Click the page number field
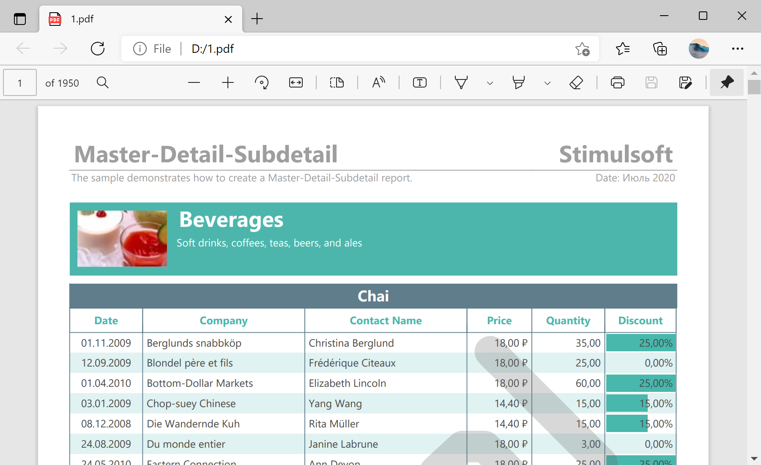The height and width of the screenshot is (465, 761). pyautogui.click(x=20, y=83)
